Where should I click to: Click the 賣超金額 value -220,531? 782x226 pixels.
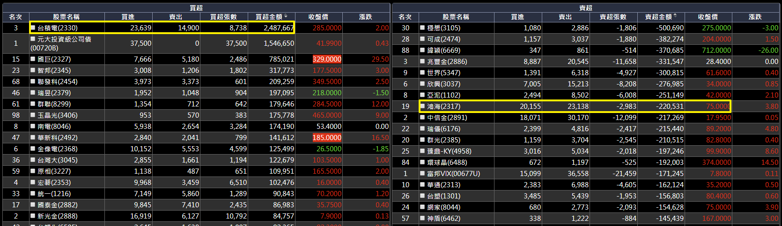pyautogui.click(x=670, y=106)
